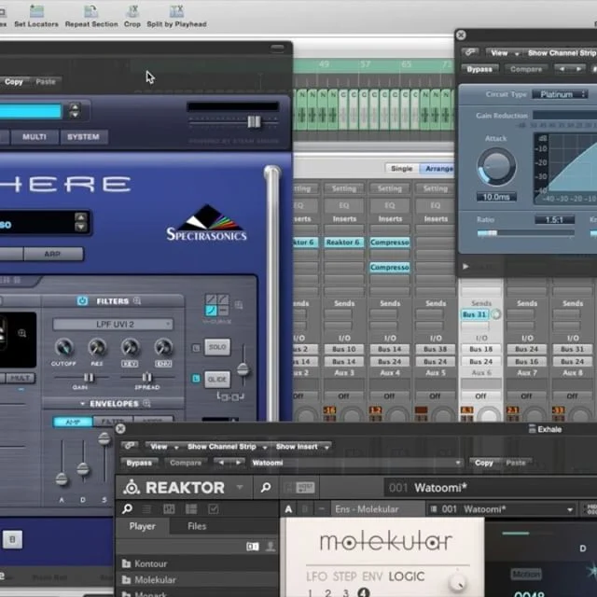Open the Files tab in Reaktor browser

click(197, 526)
